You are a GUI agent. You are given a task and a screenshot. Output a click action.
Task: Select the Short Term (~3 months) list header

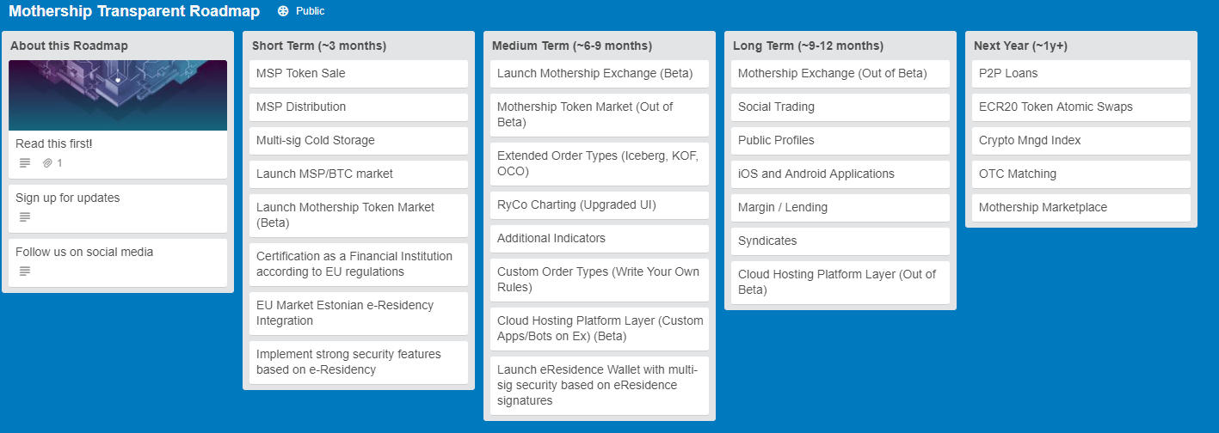[x=319, y=46]
